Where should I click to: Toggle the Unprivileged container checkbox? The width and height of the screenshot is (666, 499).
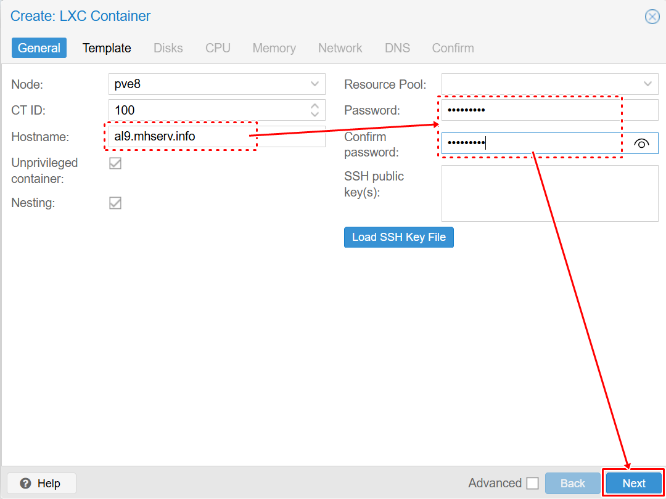[x=115, y=163]
